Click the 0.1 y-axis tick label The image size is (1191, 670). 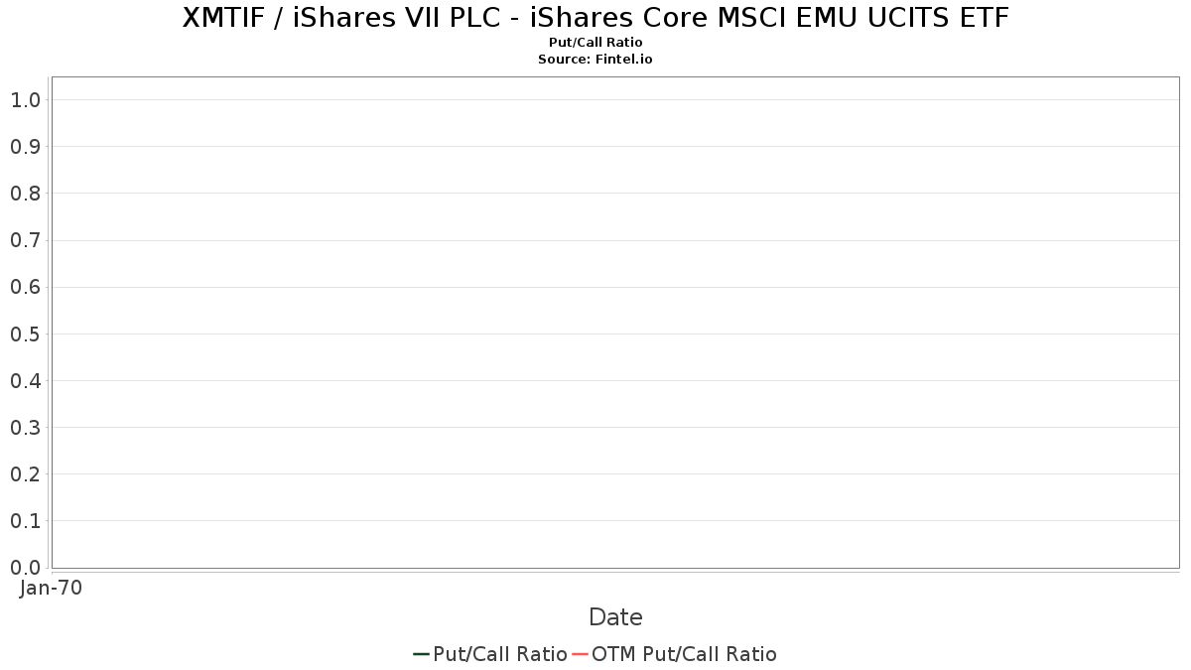(25, 521)
